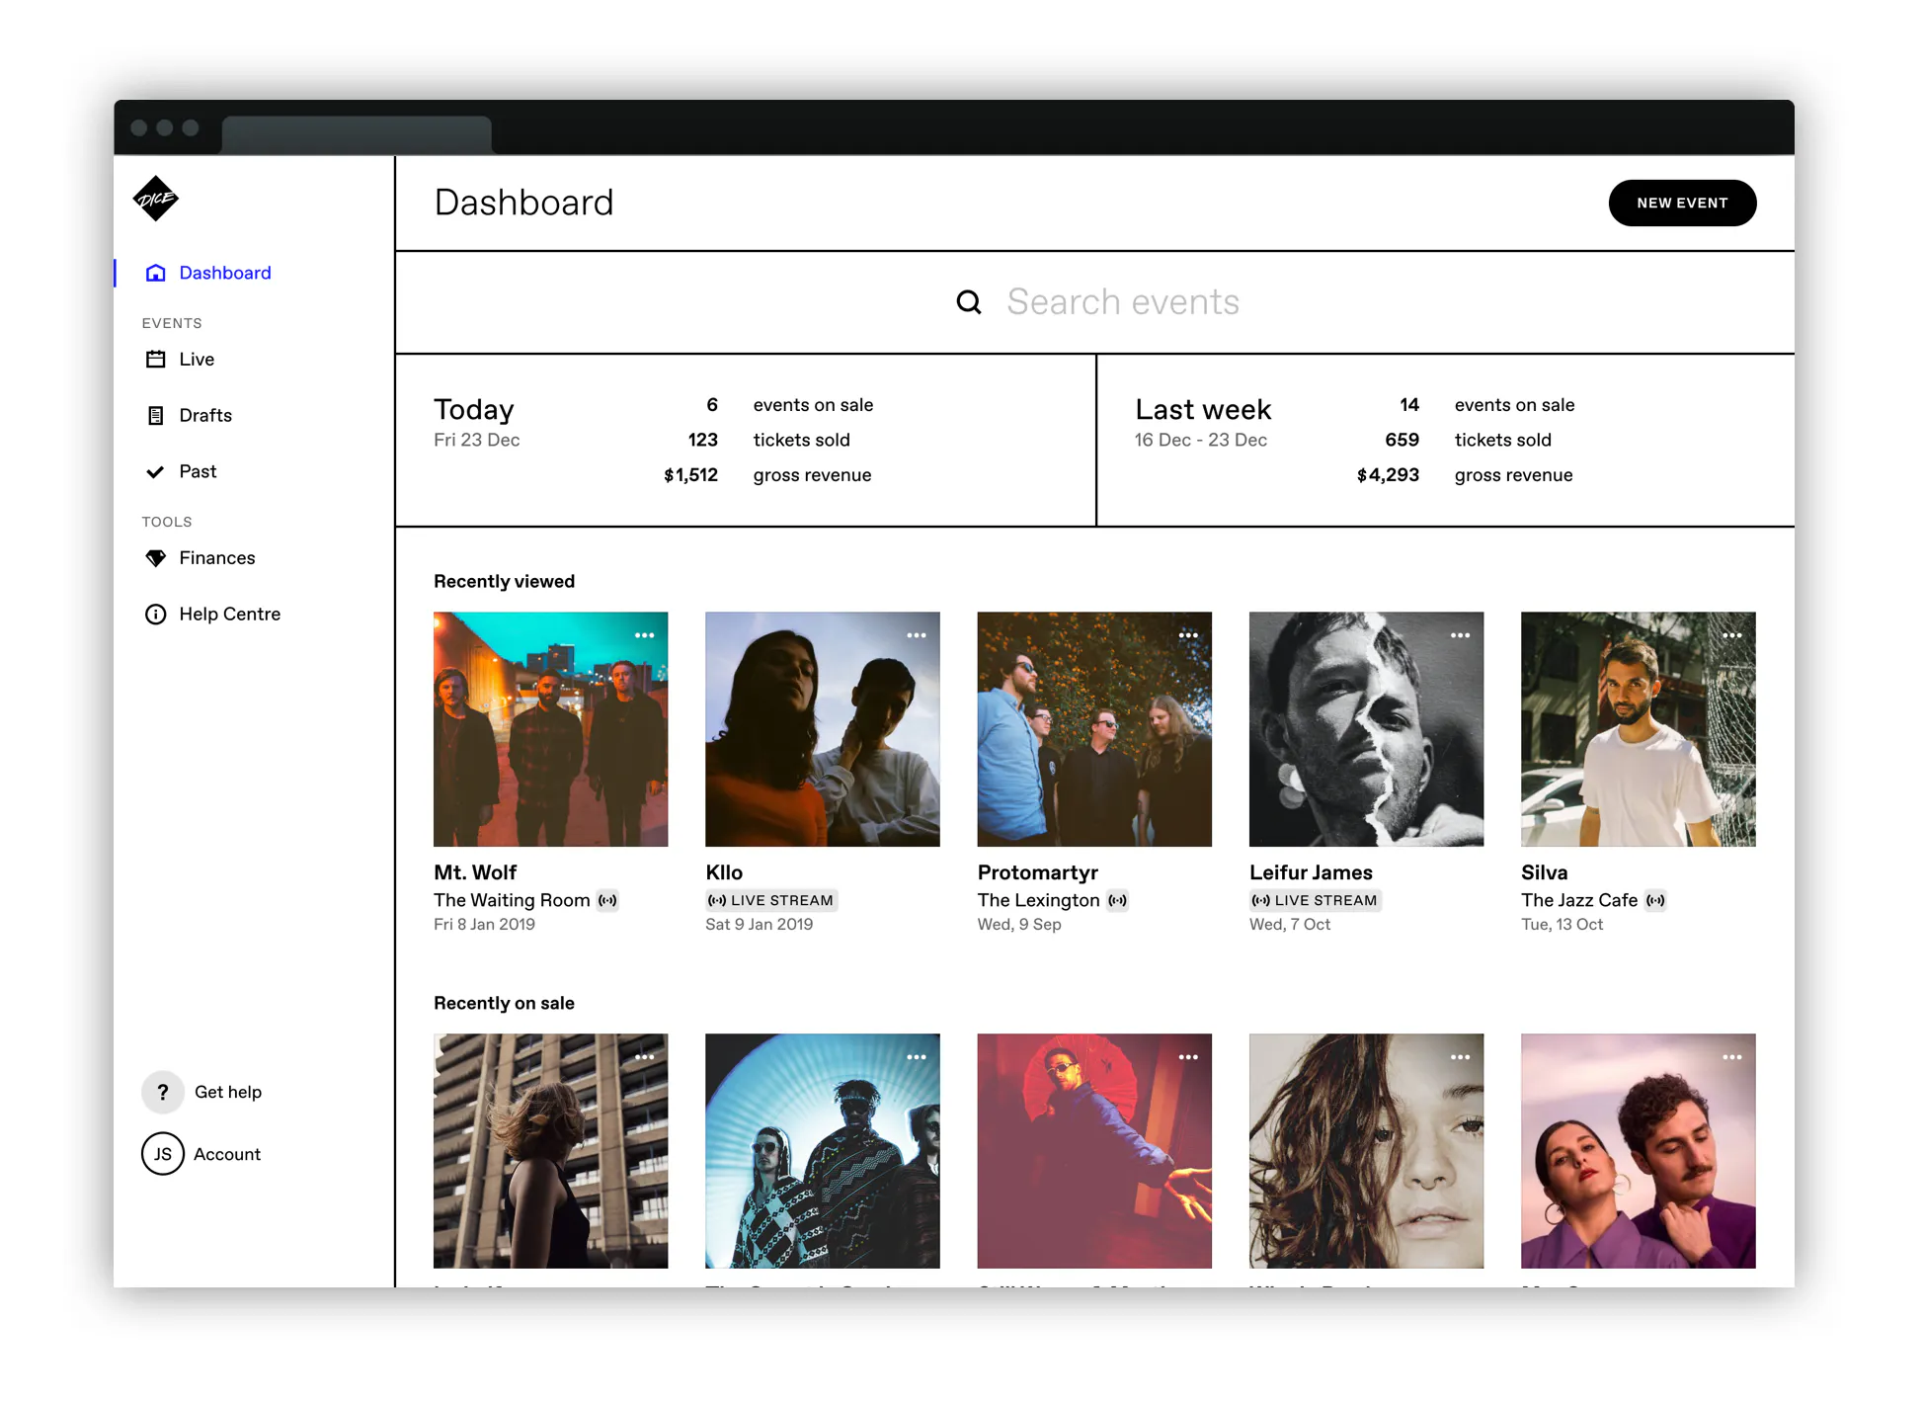Click into the Search events field
1924x1403 pixels.
pyautogui.click(x=1122, y=302)
